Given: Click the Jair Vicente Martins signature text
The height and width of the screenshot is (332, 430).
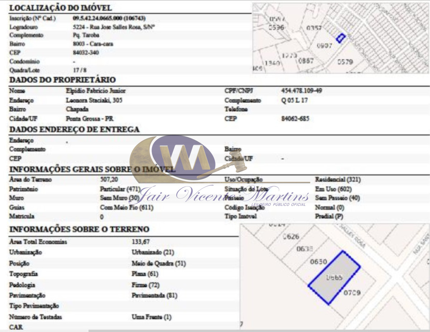Looking at the screenshot, I should pos(223,196).
